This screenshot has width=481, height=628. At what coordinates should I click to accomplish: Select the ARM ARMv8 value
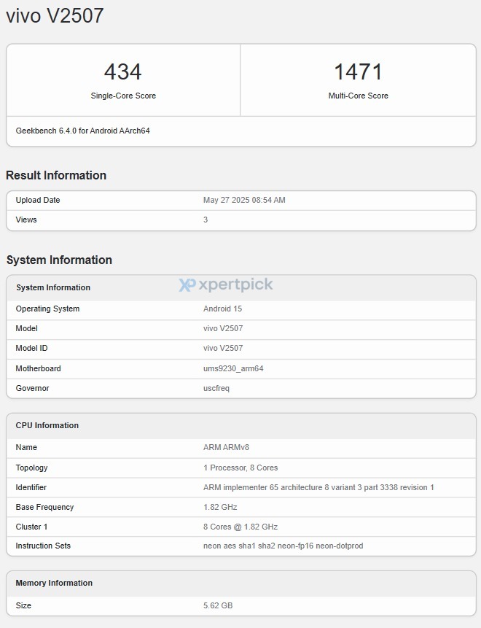tap(226, 447)
